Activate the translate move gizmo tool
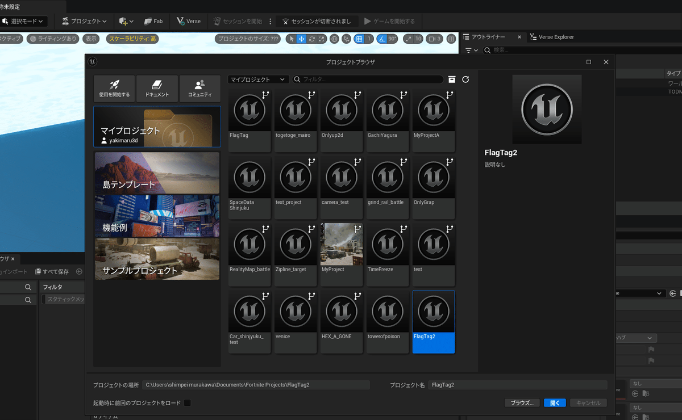This screenshot has width=682, height=420. pyautogui.click(x=302, y=39)
